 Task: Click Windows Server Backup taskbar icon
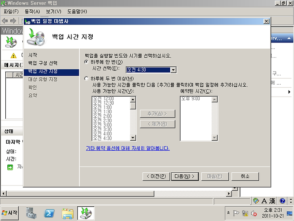(x=86, y=213)
